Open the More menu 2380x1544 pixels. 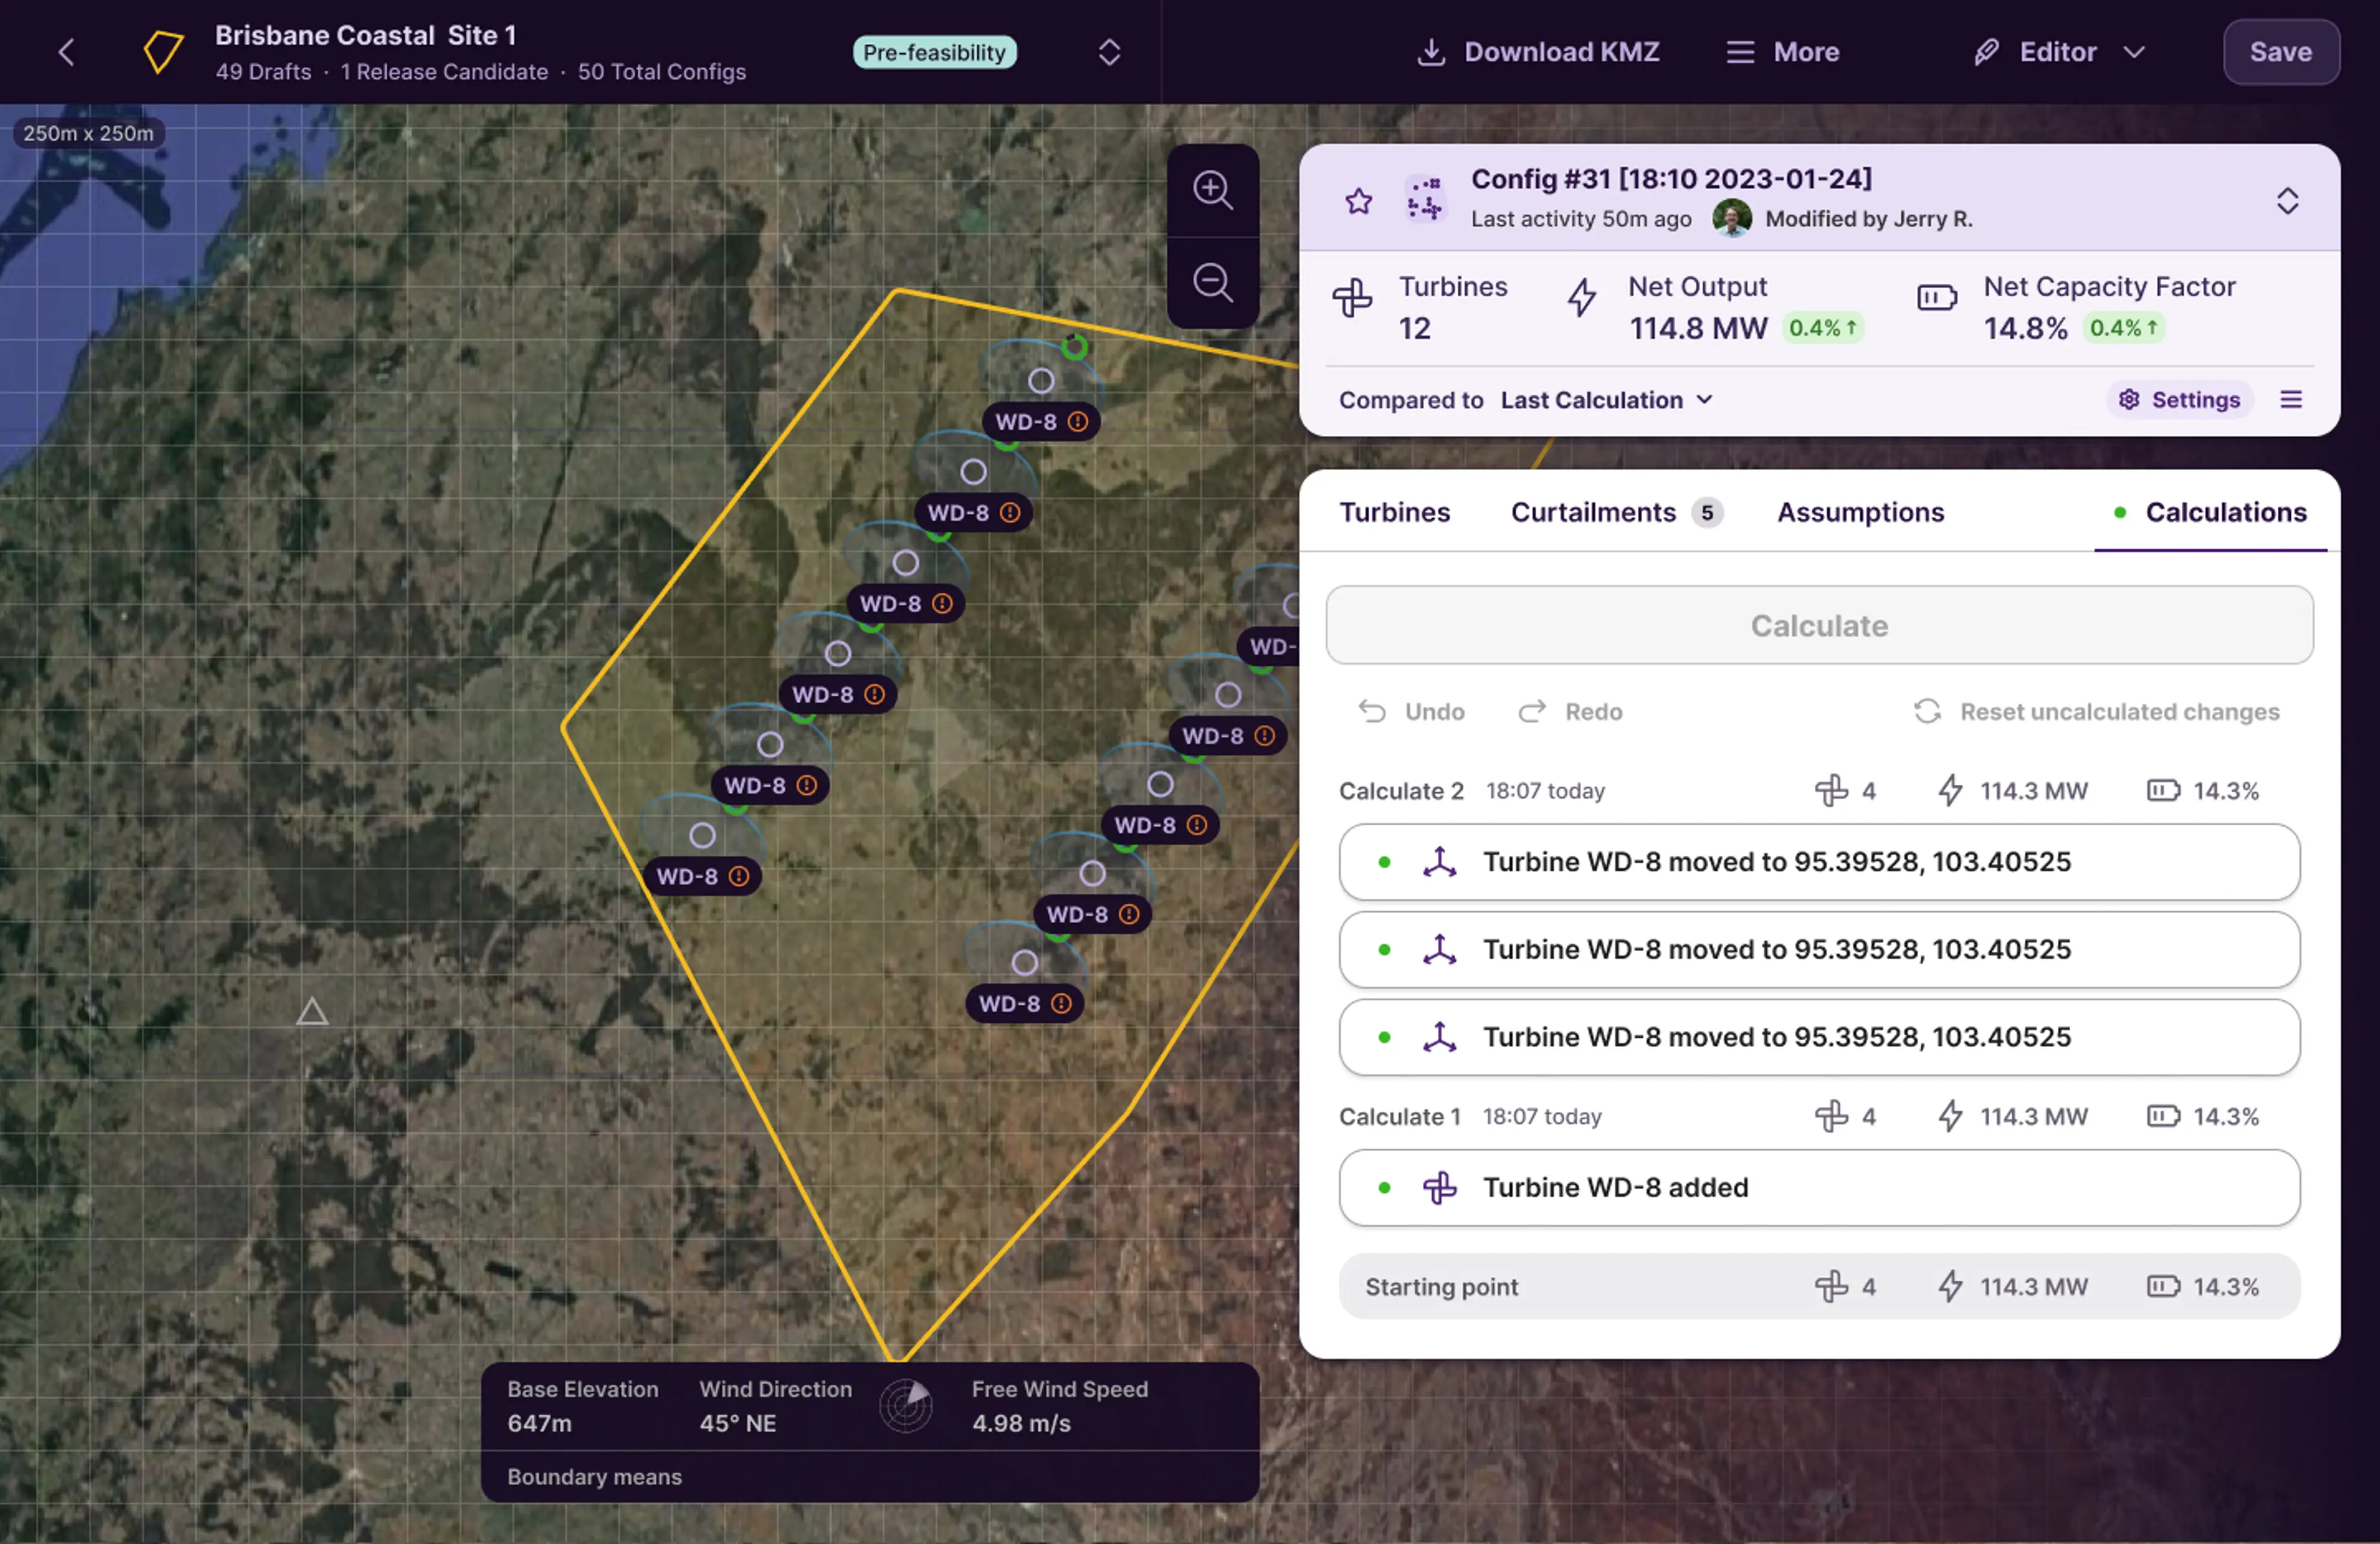pyautogui.click(x=1783, y=52)
